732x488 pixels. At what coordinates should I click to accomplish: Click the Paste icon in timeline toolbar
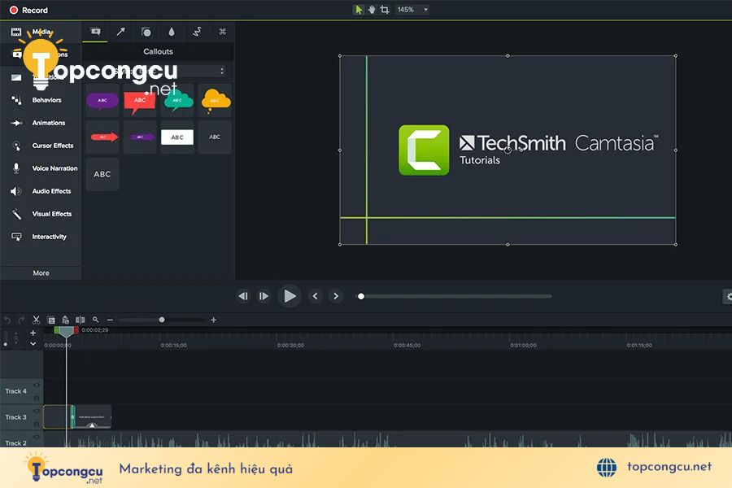tap(66, 320)
